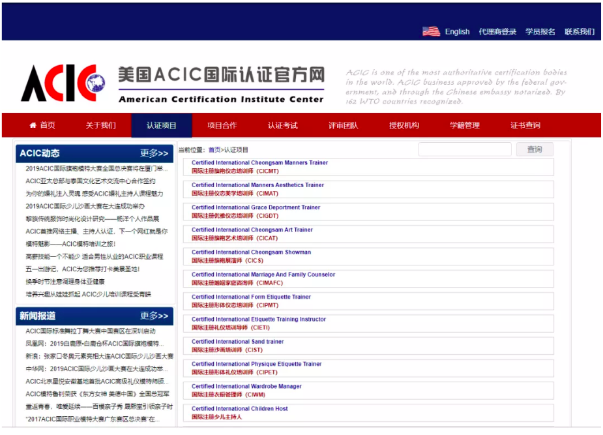Open news 模特魅影——ACIC模特培训之旅

(71, 244)
